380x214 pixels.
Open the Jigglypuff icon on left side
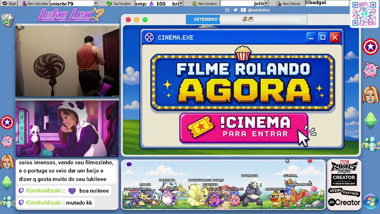pyautogui.click(x=7, y=141)
